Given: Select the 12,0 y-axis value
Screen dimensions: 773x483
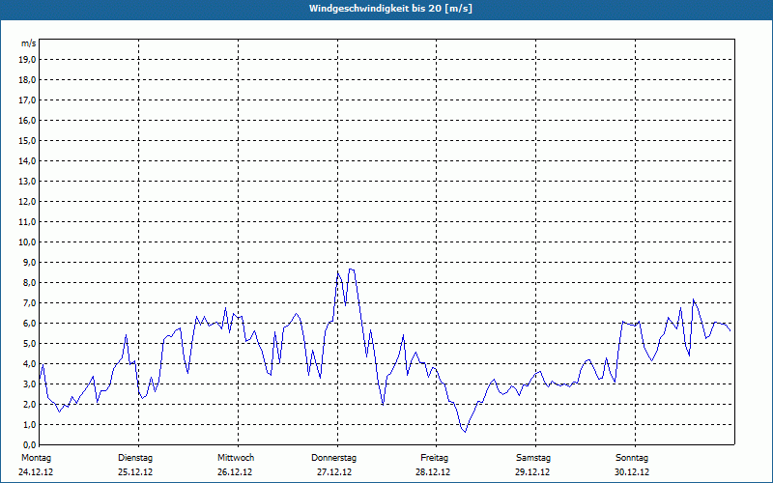Looking at the screenshot, I should (27, 201).
